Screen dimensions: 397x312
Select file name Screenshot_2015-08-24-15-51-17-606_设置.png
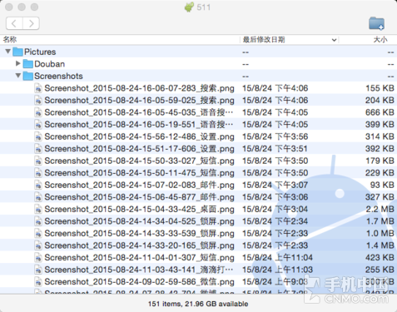coord(139,149)
